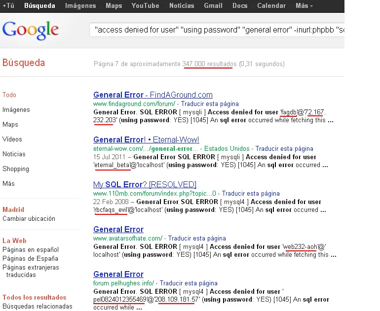Filter results by Imágenes in sidebar
This screenshot has height=311, width=380.
(16, 109)
